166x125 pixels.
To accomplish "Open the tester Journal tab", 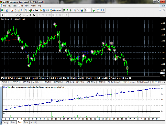I will click(x=33, y=122).
